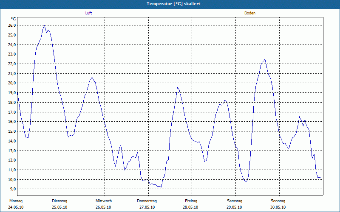Click the '20,0' y-axis value
Screen dimensions: 340x212
click(x=12, y=83)
